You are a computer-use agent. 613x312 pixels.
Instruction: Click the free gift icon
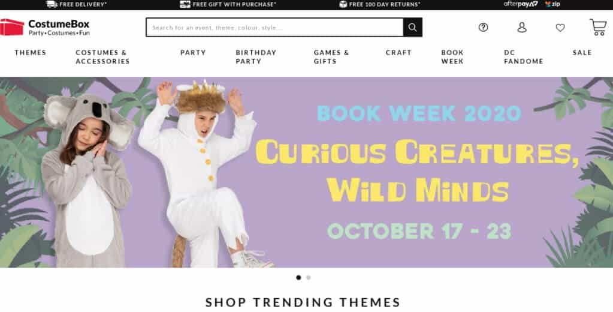[x=185, y=4]
